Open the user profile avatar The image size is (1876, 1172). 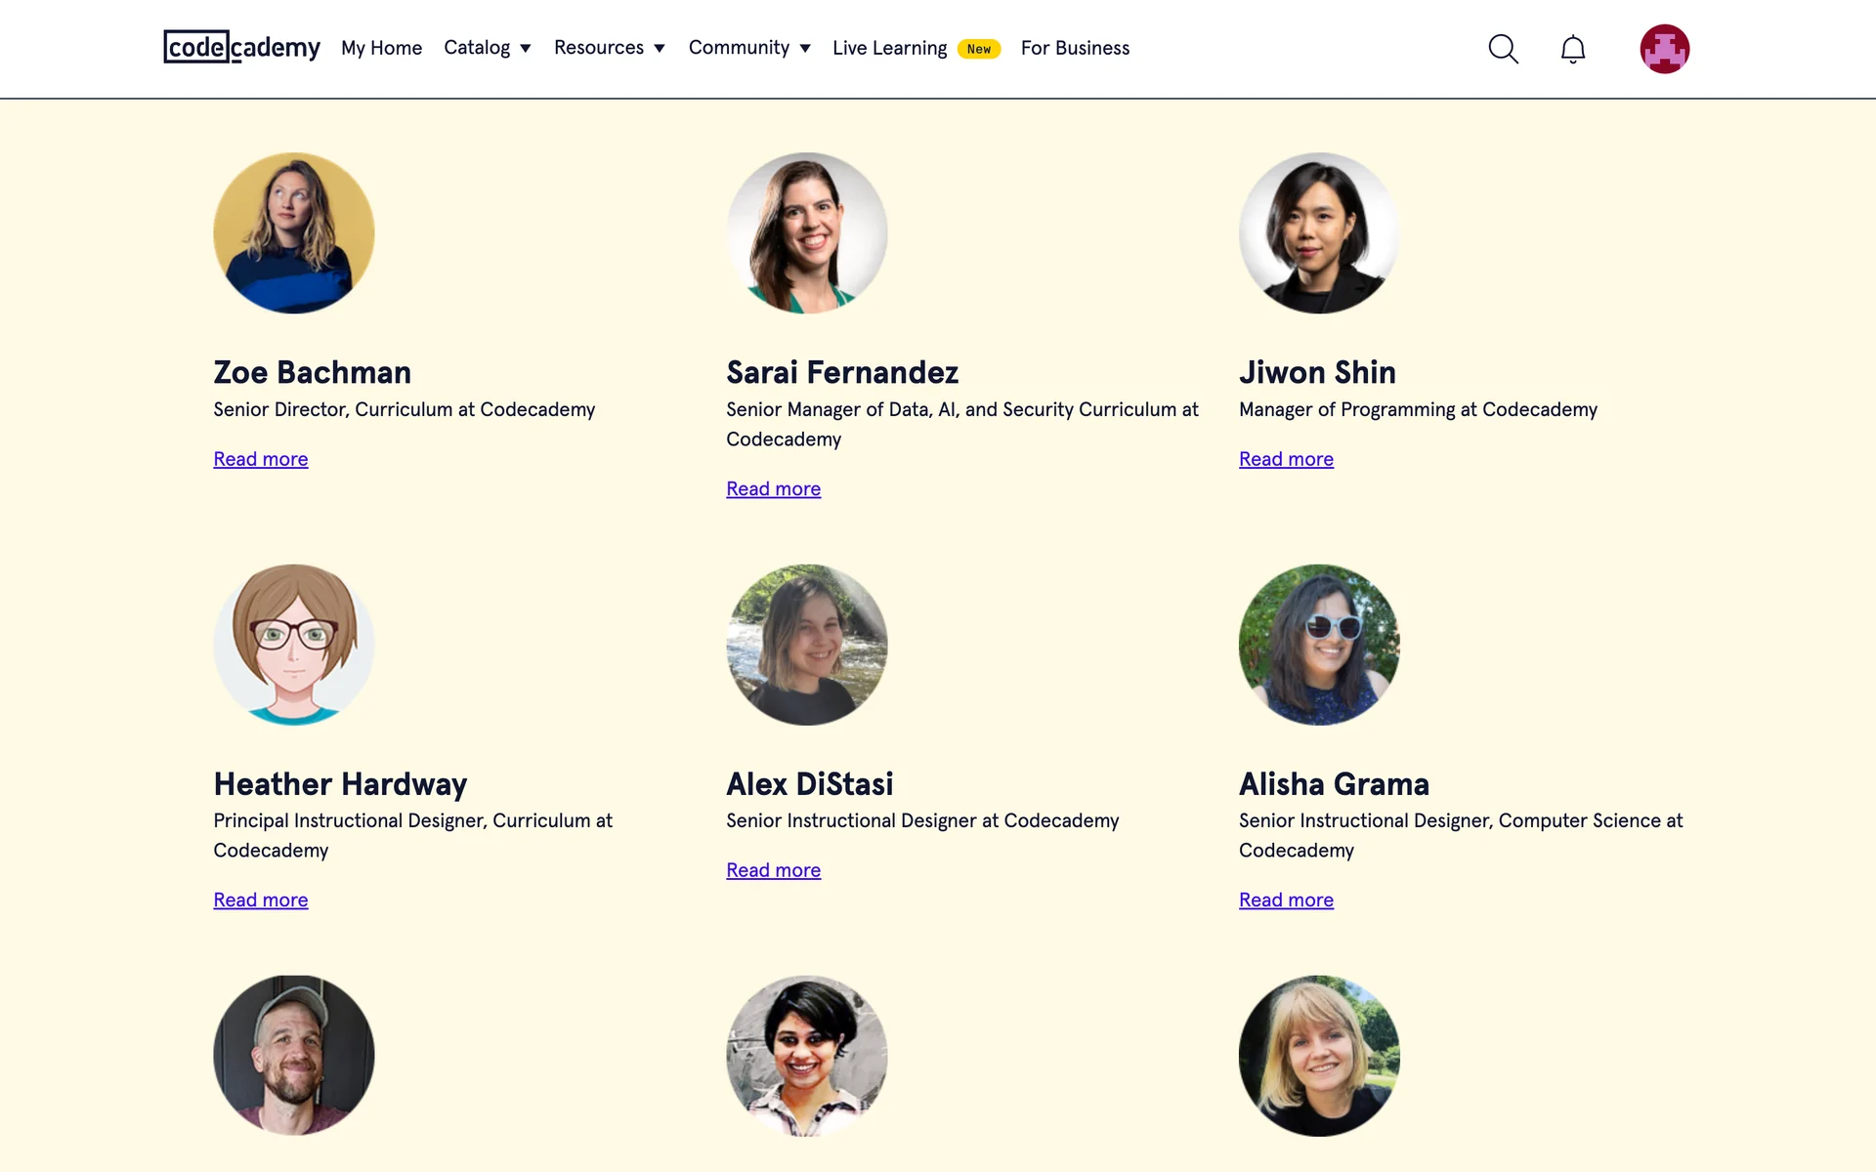(x=1664, y=49)
